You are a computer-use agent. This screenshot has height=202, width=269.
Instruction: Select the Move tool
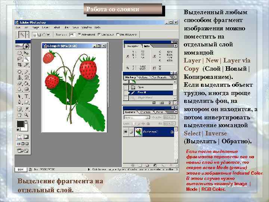point(26,53)
